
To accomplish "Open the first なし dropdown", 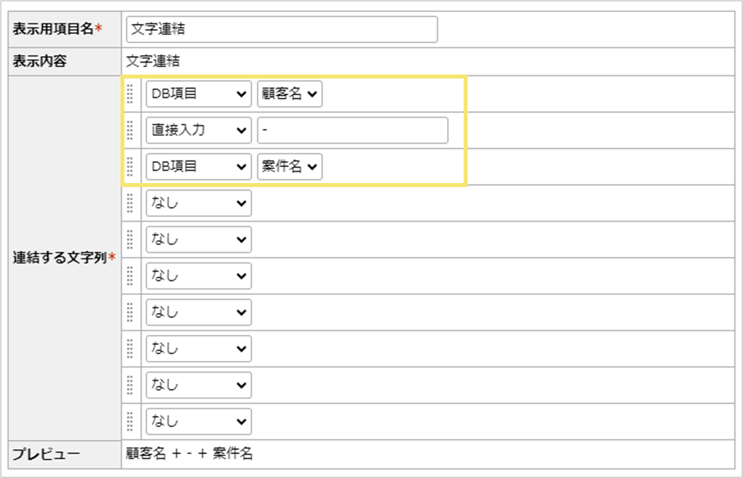I will [198, 202].
